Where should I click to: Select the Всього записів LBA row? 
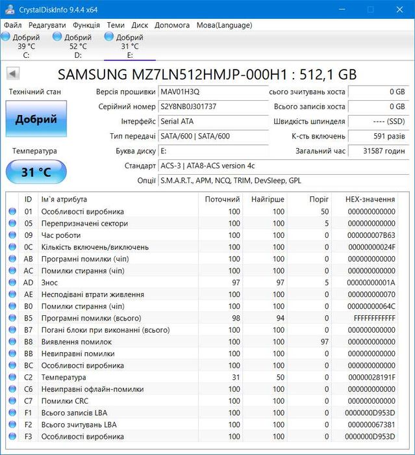[202, 413]
